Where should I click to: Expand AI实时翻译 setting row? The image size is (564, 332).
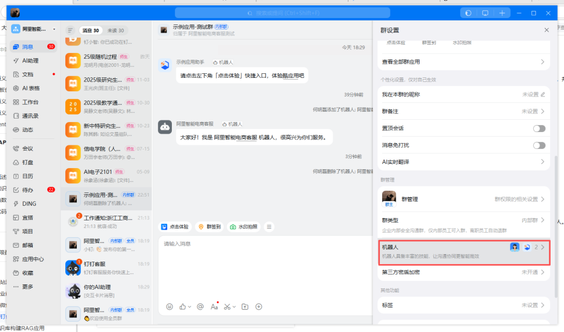point(464,162)
